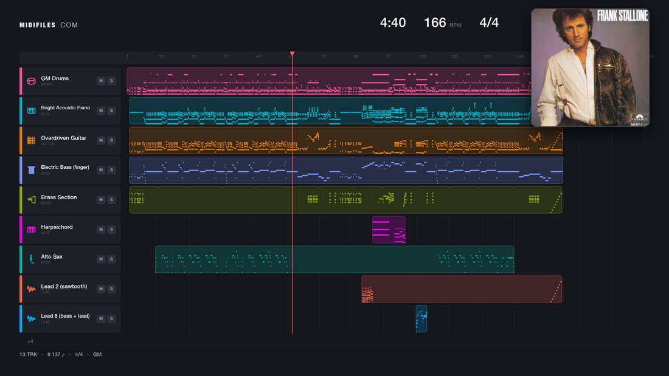Mute the GM Drums track

[101, 81]
